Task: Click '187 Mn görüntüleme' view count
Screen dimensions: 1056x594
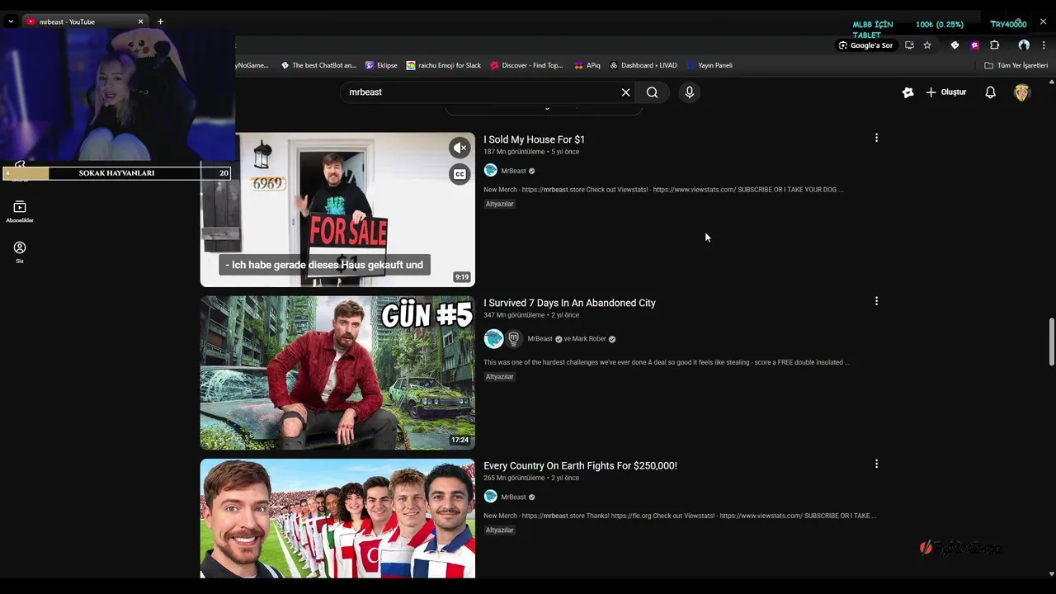Action: 514,152
